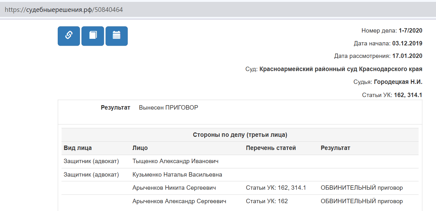
Task: Click case number 1-7/2020
Action: tap(410, 31)
